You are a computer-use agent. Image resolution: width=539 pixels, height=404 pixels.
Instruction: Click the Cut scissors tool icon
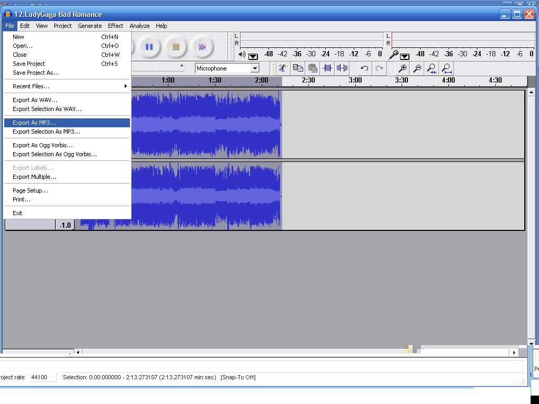(283, 68)
